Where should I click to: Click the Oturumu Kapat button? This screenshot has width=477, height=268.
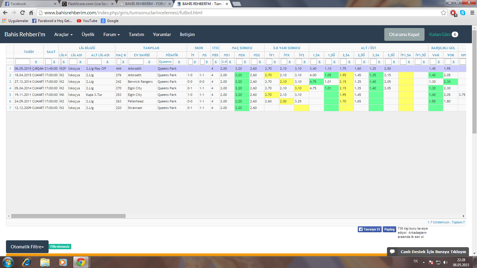(x=404, y=35)
